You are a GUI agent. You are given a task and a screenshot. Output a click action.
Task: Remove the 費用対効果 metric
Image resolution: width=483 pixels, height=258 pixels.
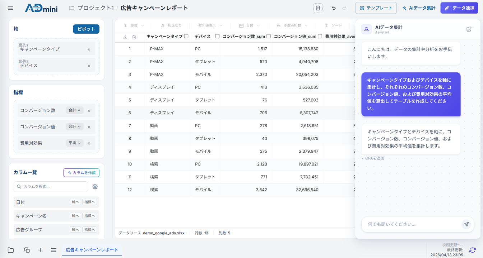(89, 143)
